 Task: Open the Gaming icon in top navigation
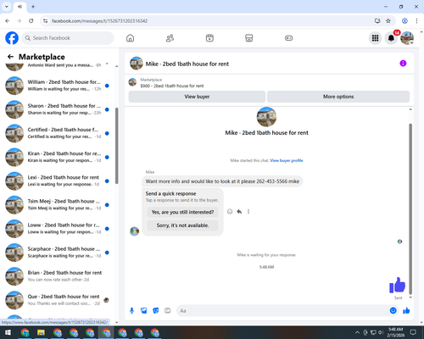coord(288,38)
